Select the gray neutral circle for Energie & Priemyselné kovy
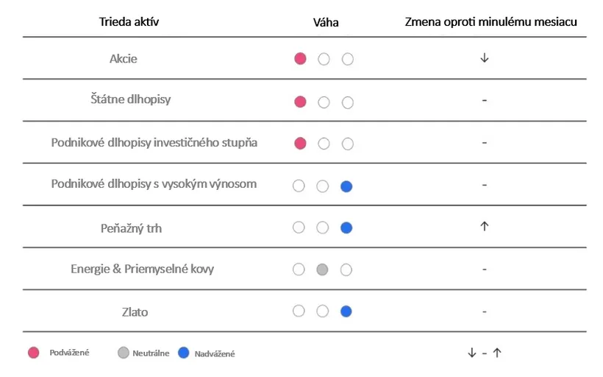Viewport: 603px width, 377px height. 322,269
